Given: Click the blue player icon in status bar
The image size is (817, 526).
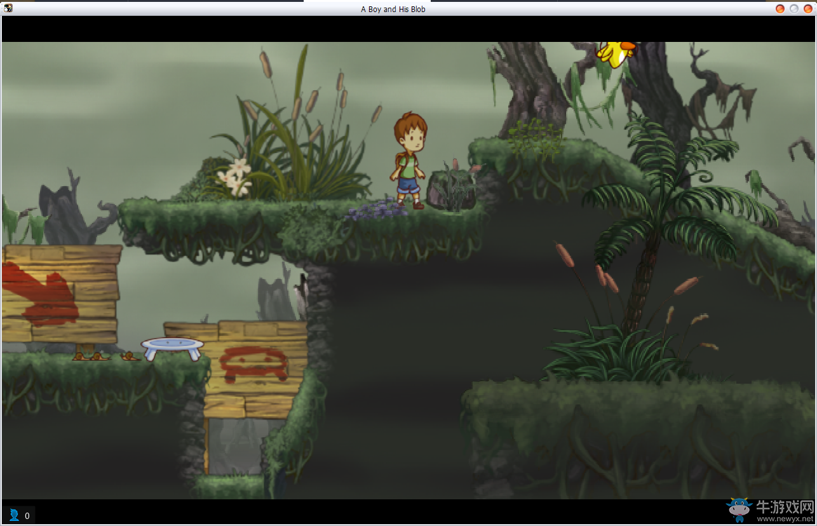Looking at the screenshot, I should pos(14,515).
